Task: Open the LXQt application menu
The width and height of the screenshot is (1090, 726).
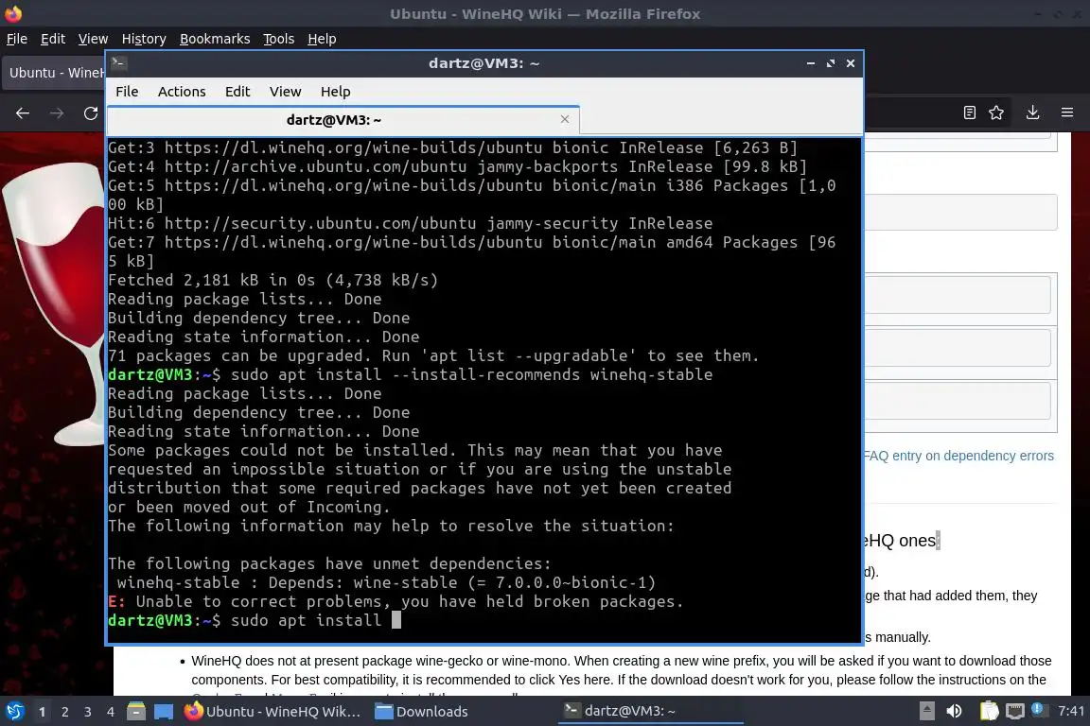Action: [x=14, y=712]
